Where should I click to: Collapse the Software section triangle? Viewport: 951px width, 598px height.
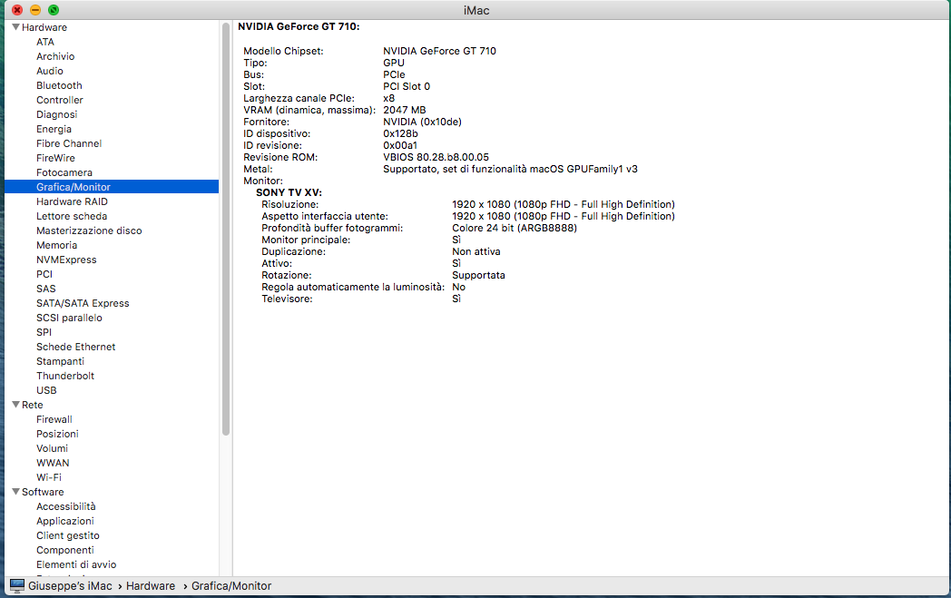tap(15, 491)
